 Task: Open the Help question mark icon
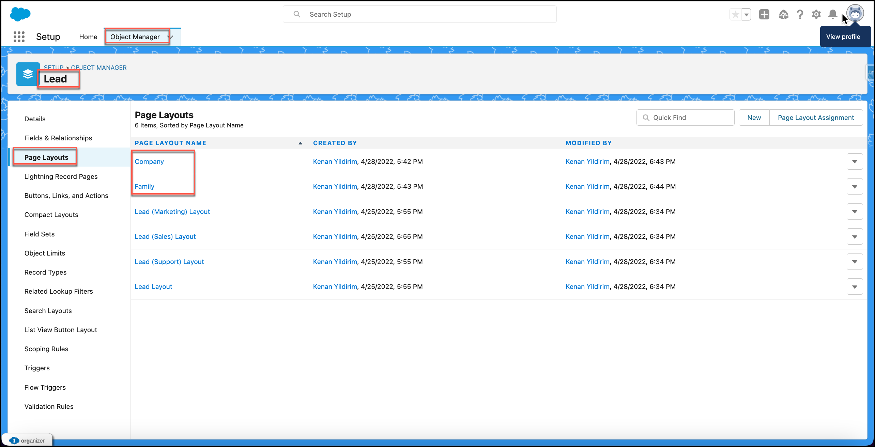[x=800, y=14]
